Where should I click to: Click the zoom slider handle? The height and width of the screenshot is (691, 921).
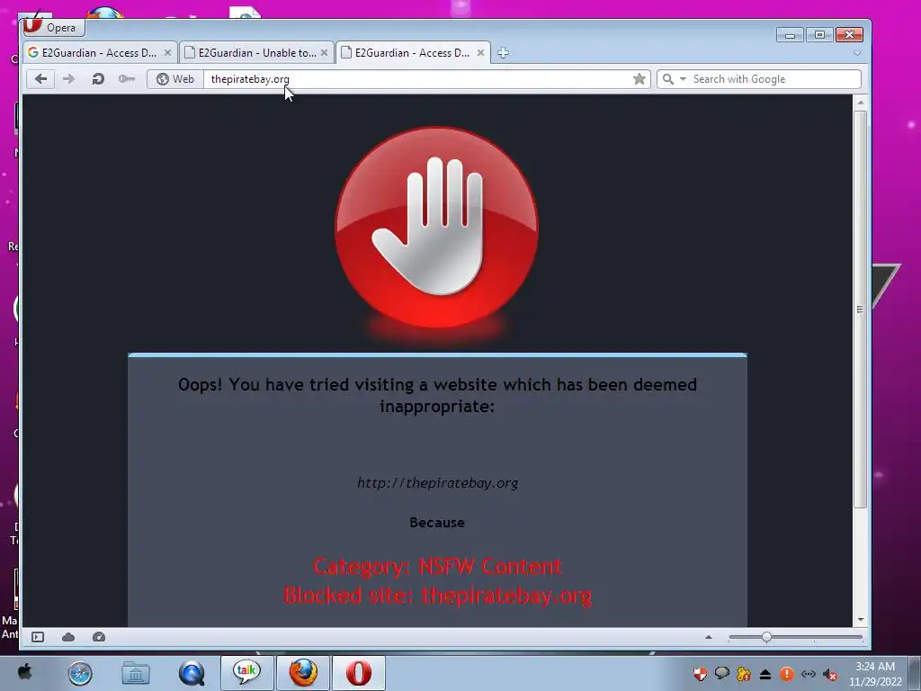766,637
